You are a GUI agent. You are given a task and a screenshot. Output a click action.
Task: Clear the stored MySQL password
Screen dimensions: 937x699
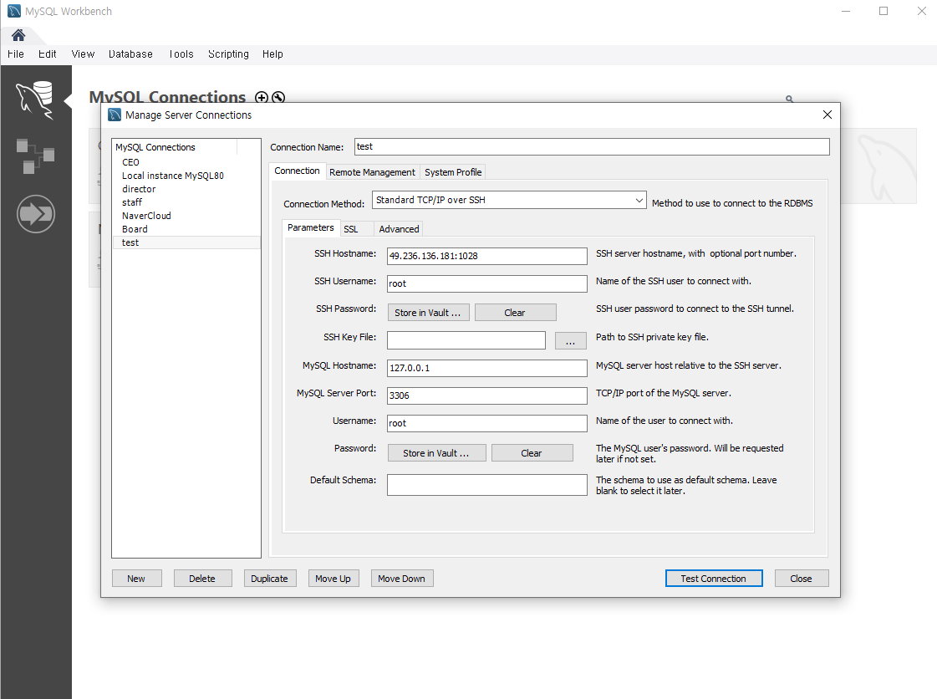[532, 452]
